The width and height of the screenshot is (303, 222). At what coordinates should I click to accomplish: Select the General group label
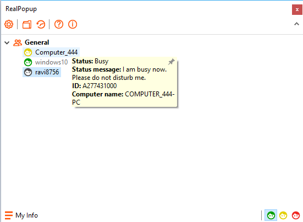click(x=37, y=42)
